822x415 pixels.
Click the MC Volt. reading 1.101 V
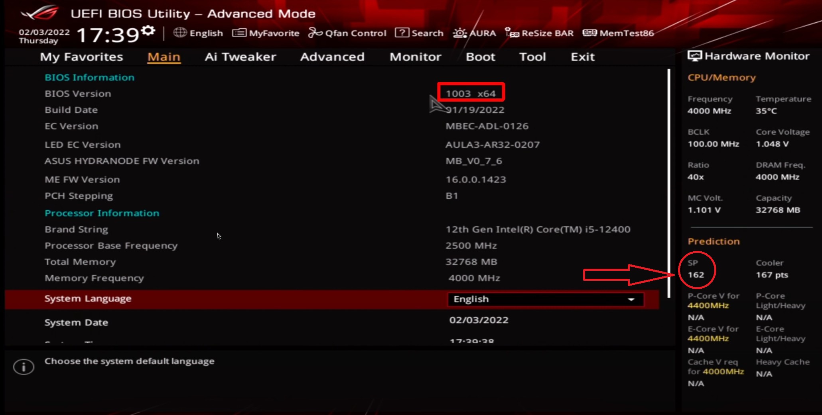[x=704, y=210]
